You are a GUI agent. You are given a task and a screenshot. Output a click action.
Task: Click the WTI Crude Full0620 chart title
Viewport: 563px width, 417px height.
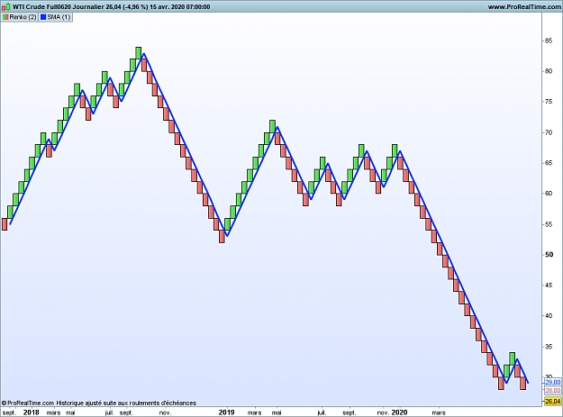click(42, 7)
